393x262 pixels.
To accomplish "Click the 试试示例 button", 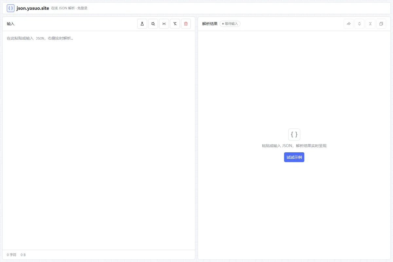I will (x=294, y=157).
